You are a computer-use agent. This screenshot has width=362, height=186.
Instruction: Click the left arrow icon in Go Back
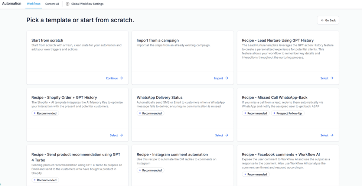point(322,20)
